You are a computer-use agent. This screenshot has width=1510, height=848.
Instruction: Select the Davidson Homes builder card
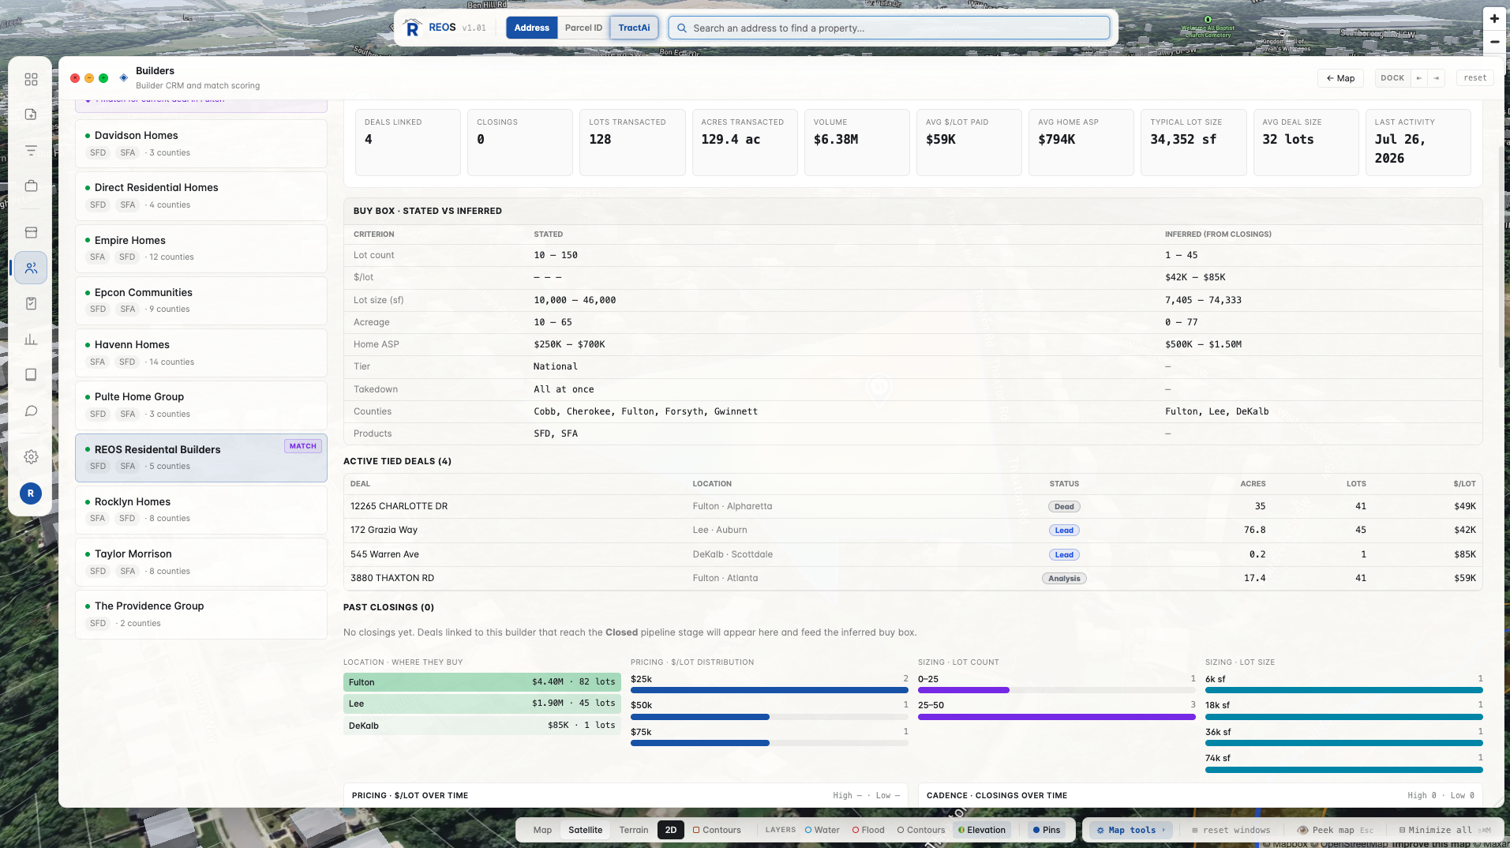pos(201,144)
